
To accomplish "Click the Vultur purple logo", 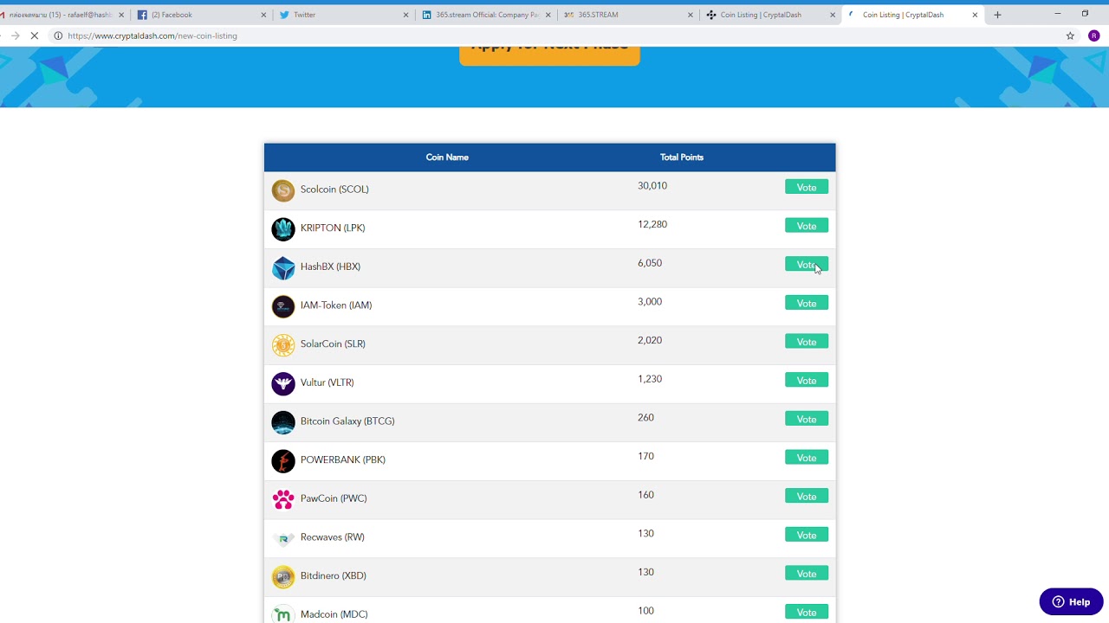I will (283, 383).
